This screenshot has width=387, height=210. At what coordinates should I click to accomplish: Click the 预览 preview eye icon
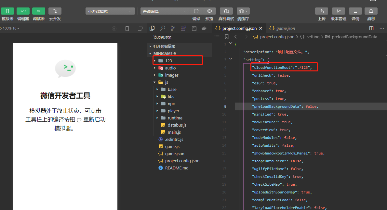pyautogui.click(x=209, y=11)
